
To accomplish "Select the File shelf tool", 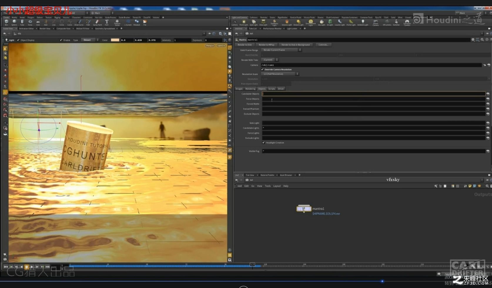I will (145, 22).
